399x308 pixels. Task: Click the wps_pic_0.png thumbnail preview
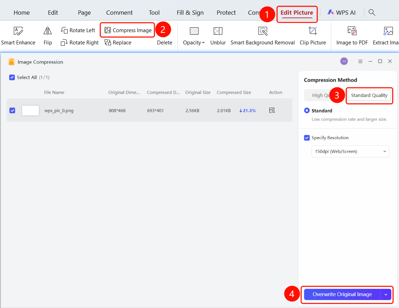[30, 110]
